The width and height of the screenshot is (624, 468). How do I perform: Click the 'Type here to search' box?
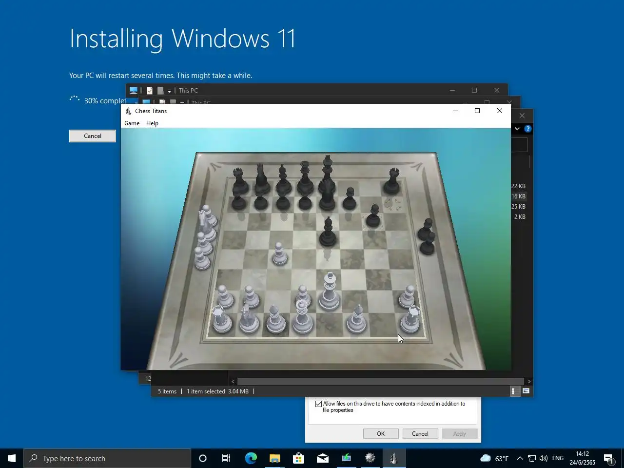point(107,458)
